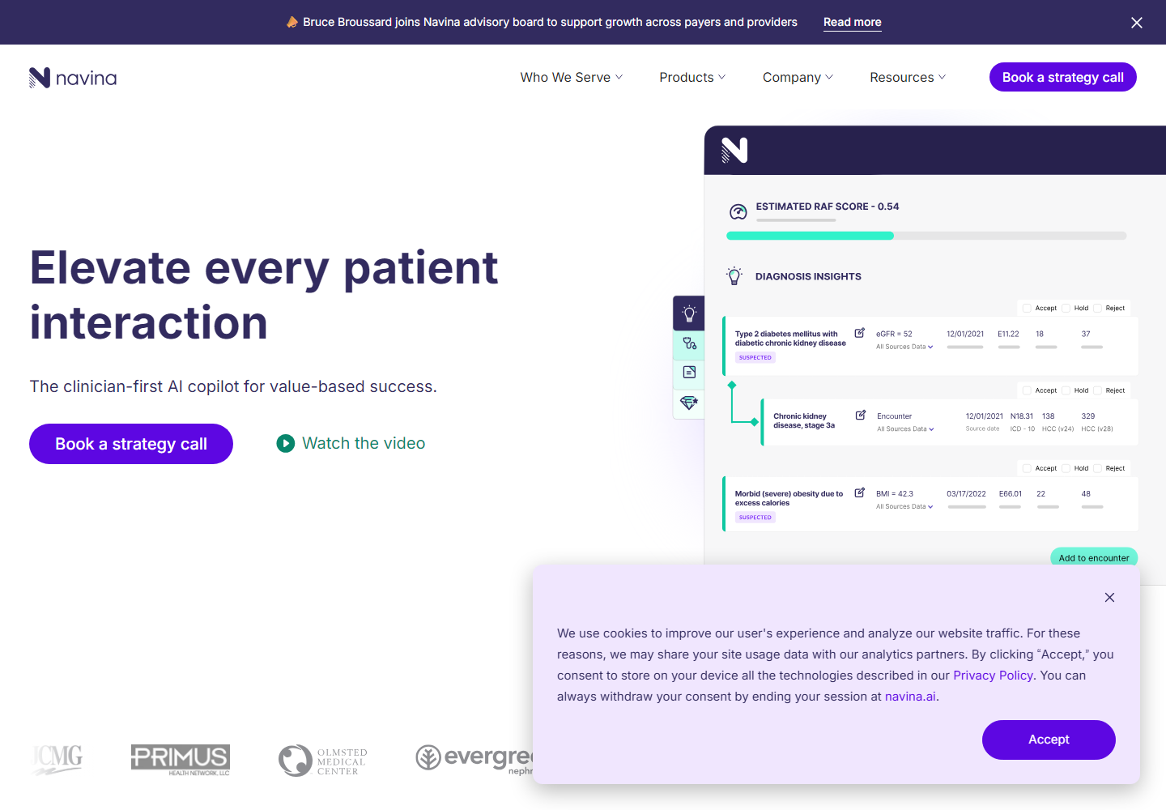Expand the Who We Serve menu

coord(572,78)
